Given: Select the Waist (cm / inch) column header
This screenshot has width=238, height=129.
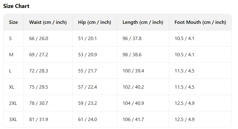Looking at the screenshot, I should pyautogui.click(x=48, y=22).
